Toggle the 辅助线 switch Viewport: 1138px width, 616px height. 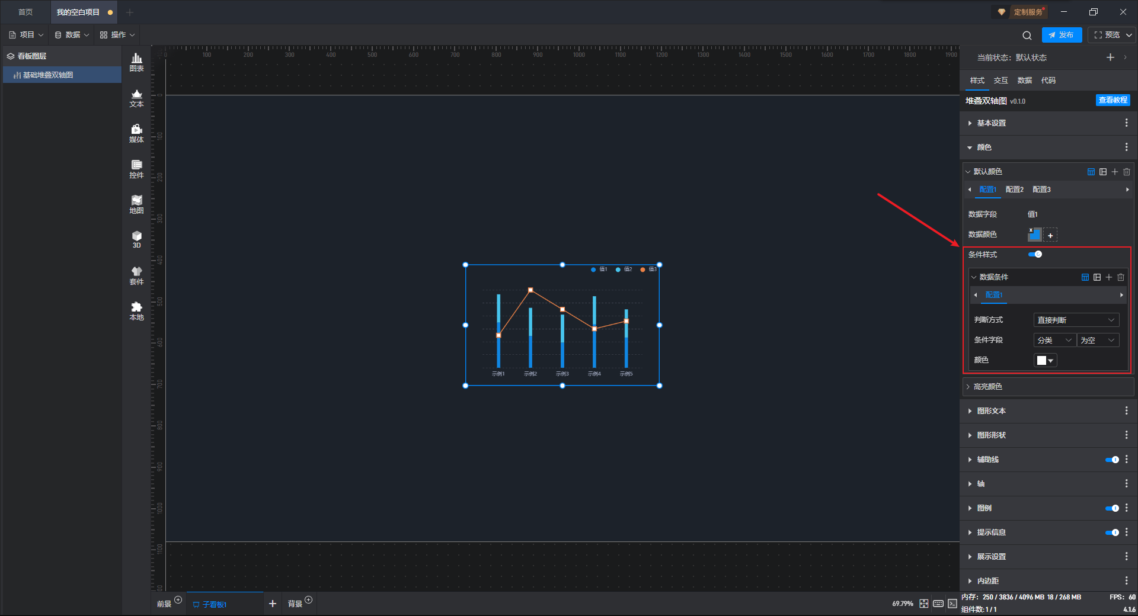click(x=1112, y=460)
